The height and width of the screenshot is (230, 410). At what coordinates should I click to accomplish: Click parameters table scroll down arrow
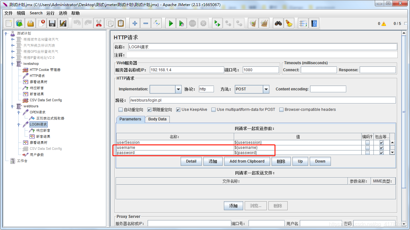(392, 153)
